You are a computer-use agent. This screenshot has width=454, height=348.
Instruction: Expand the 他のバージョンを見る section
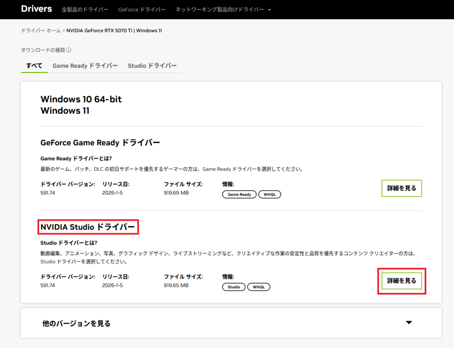[76, 323]
